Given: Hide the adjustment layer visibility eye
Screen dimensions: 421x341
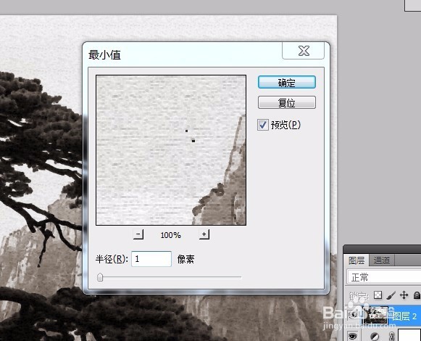Looking at the screenshot, I should 353,336.
